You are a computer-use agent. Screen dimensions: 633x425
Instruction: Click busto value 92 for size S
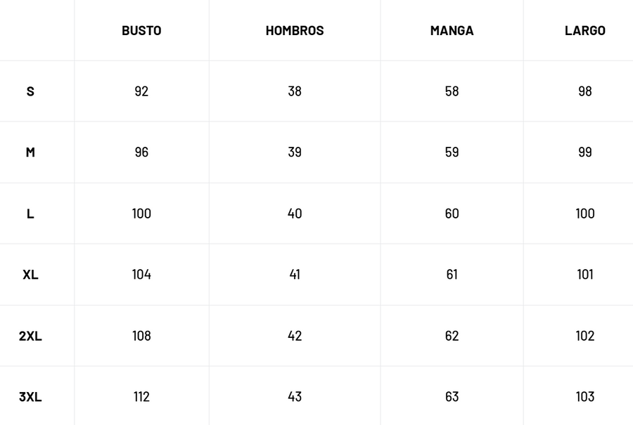(x=141, y=91)
